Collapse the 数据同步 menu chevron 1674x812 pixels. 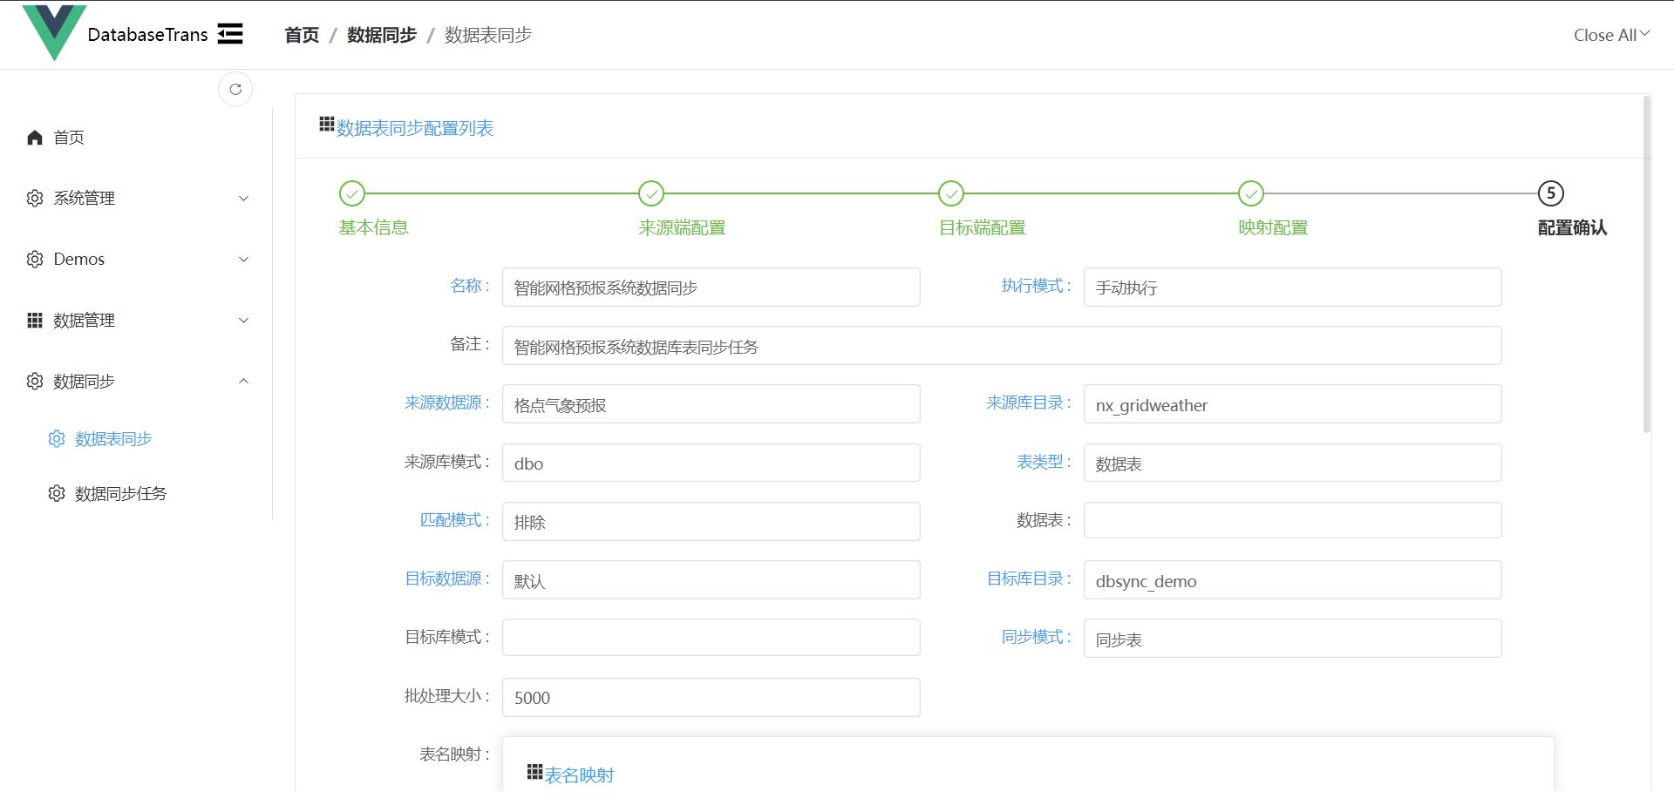244,382
